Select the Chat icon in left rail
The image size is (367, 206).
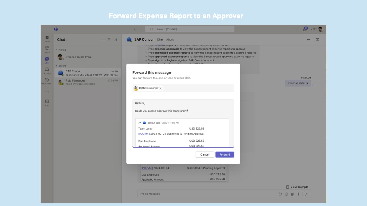tap(47, 60)
